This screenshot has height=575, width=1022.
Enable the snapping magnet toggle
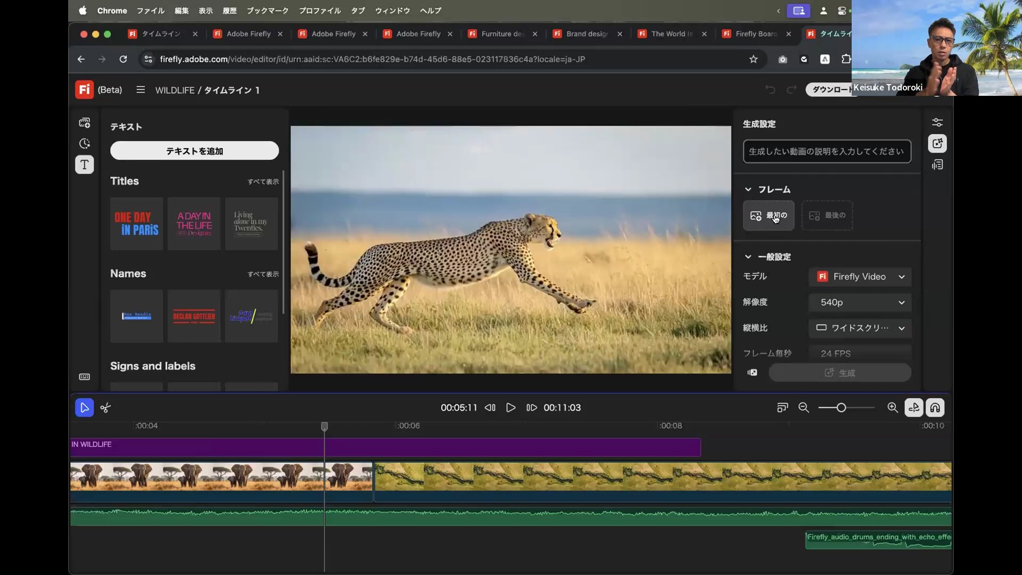935,407
